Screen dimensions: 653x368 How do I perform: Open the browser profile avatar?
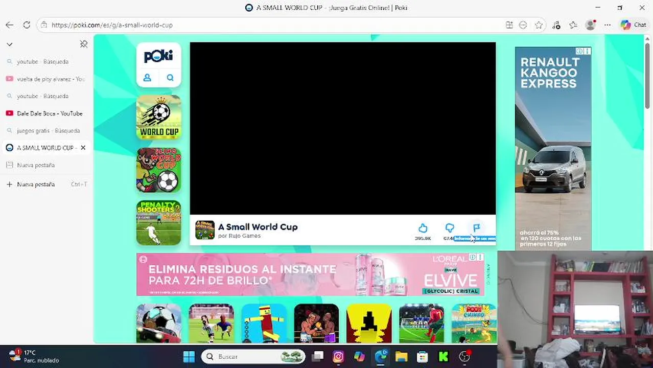[x=591, y=25]
